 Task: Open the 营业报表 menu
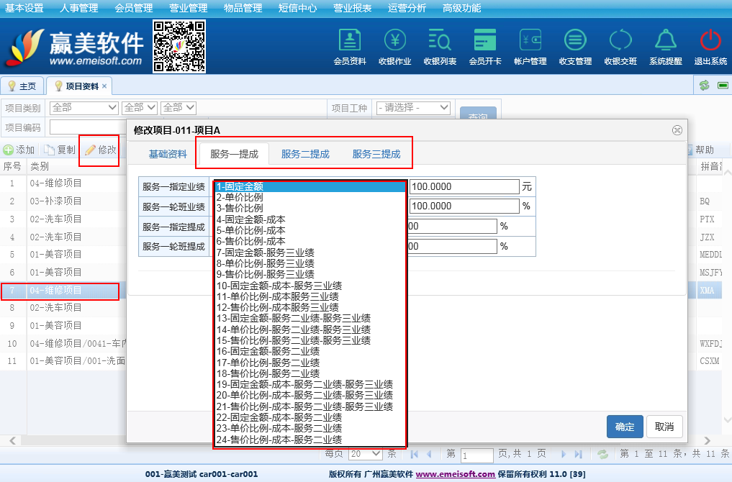pos(353,9)
